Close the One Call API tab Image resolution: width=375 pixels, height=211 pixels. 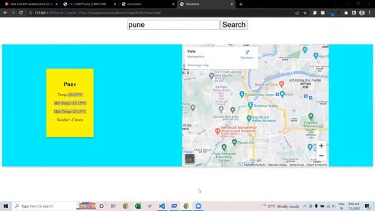pyautogui.click(x=57, y=4)
